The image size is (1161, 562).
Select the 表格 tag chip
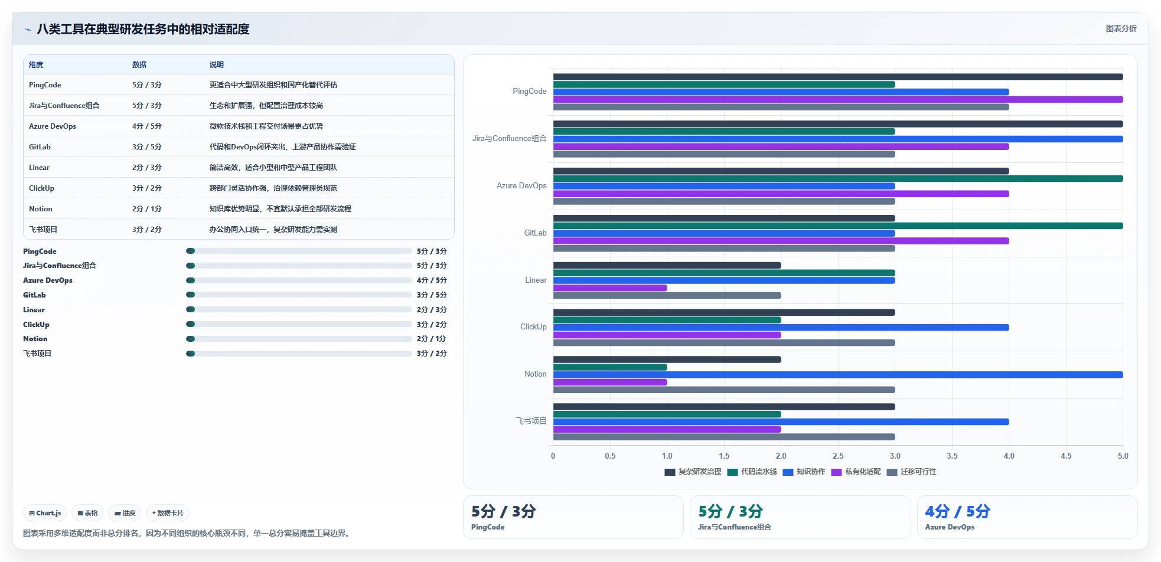pos(87,513)
